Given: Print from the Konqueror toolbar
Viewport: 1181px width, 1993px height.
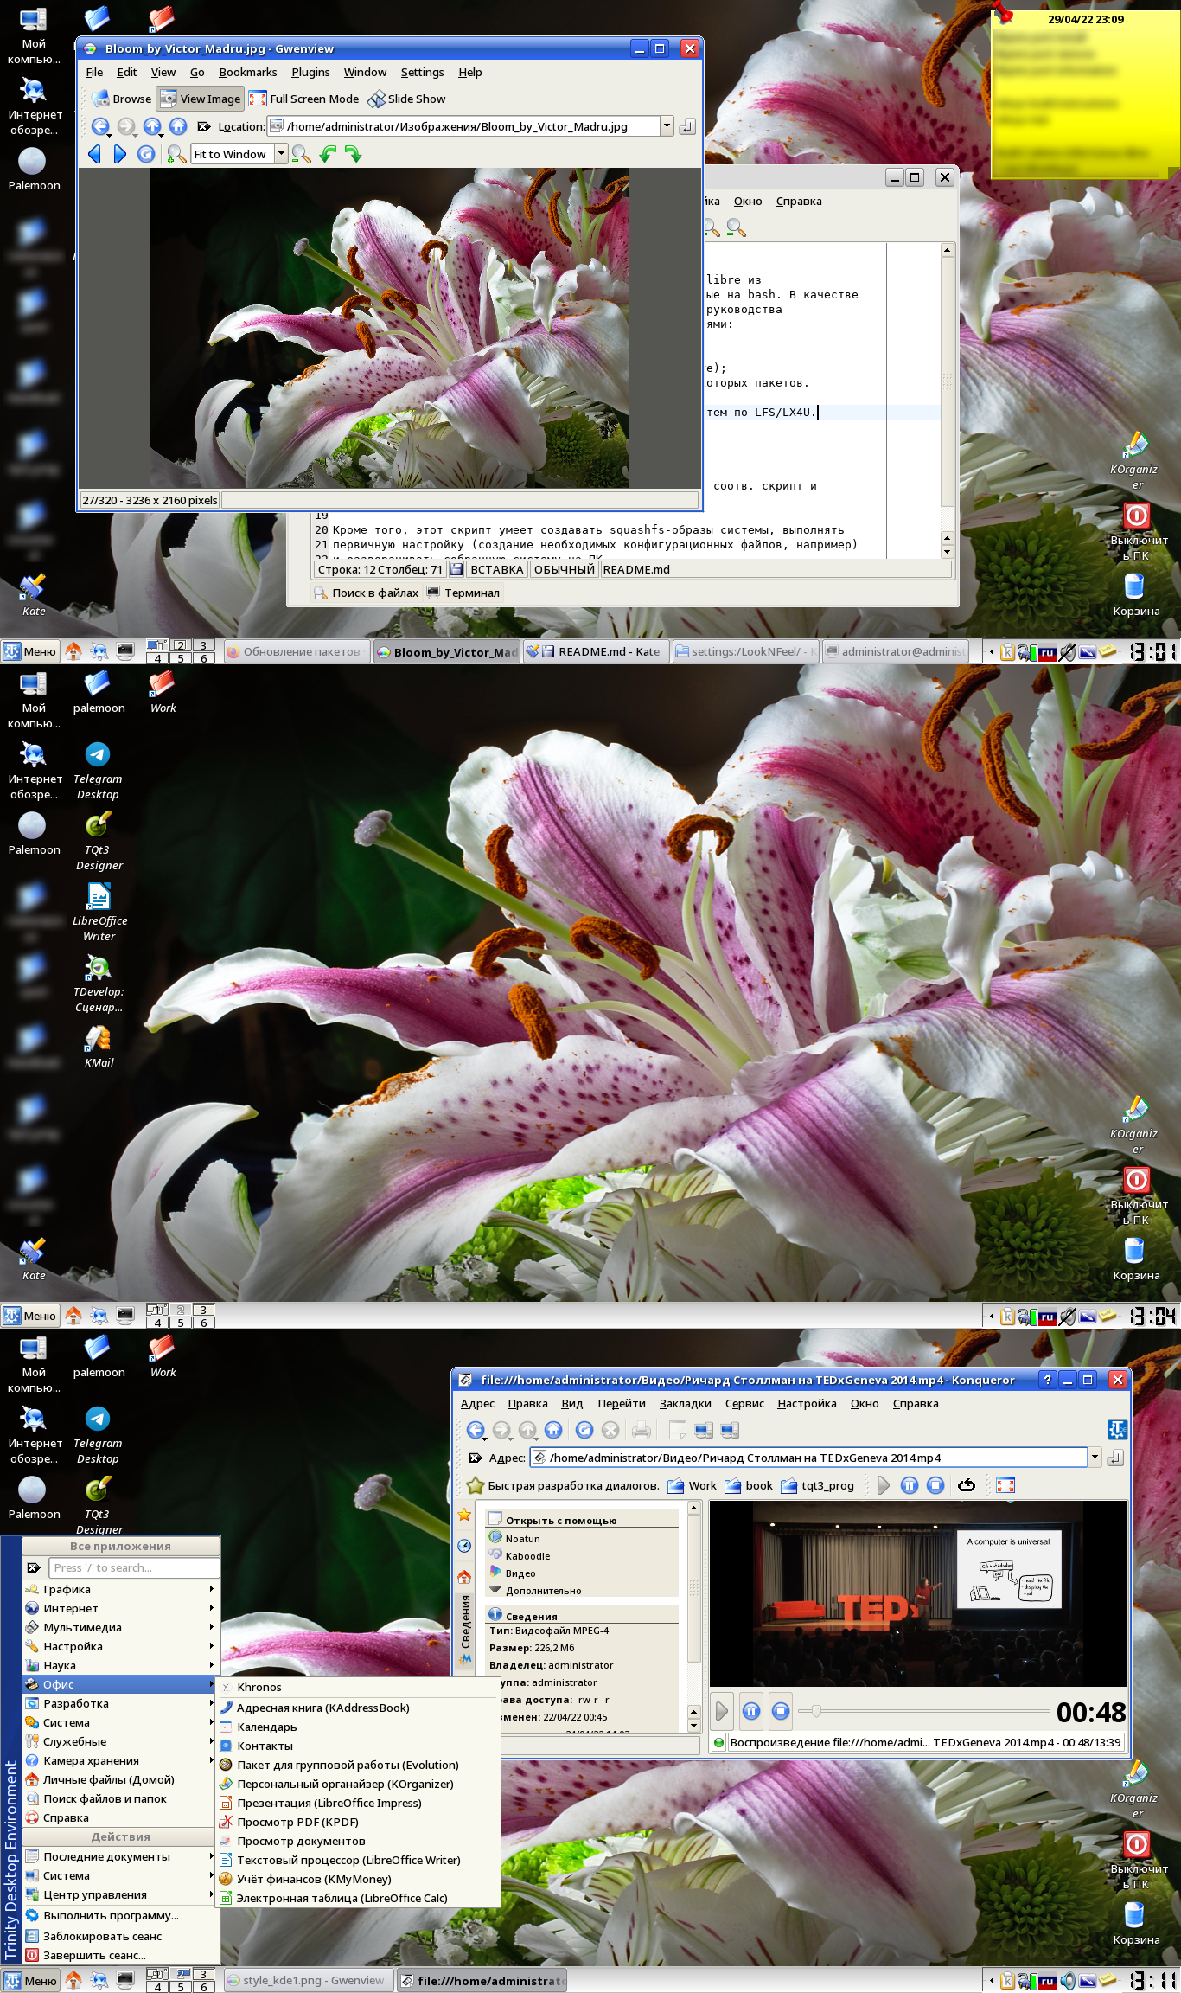Looking at the screenshot, I should point(642,1430).
